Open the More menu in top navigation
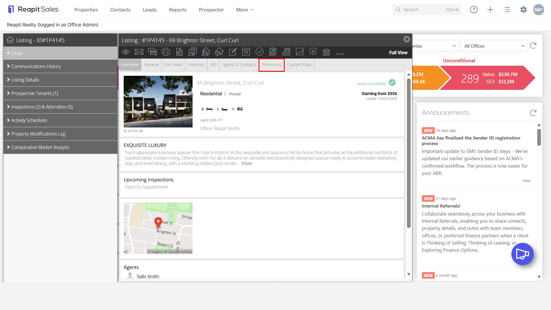The width and height of the screenshot is (551, 310). pos(245,10)
